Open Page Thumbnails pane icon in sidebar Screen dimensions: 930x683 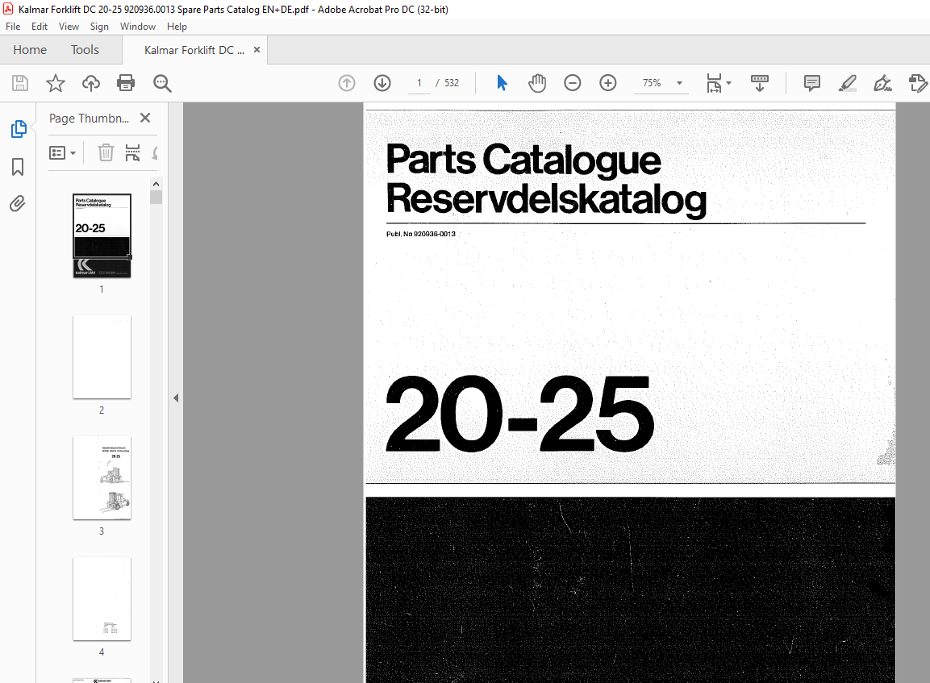[x=19, y=129]
